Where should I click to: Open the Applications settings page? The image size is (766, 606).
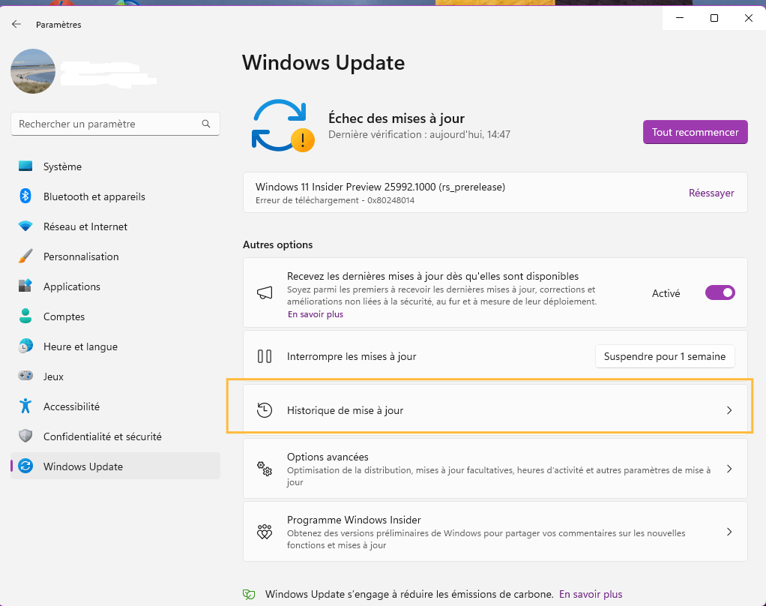tap(115, 286)
